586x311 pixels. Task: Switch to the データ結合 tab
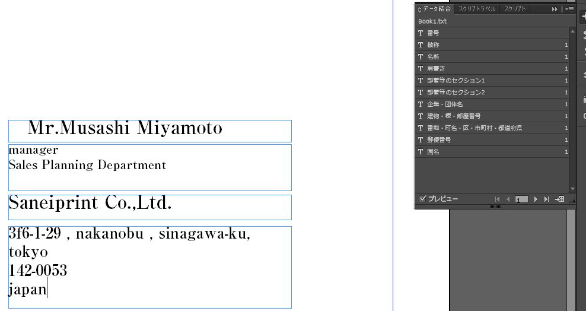[434, 8]
